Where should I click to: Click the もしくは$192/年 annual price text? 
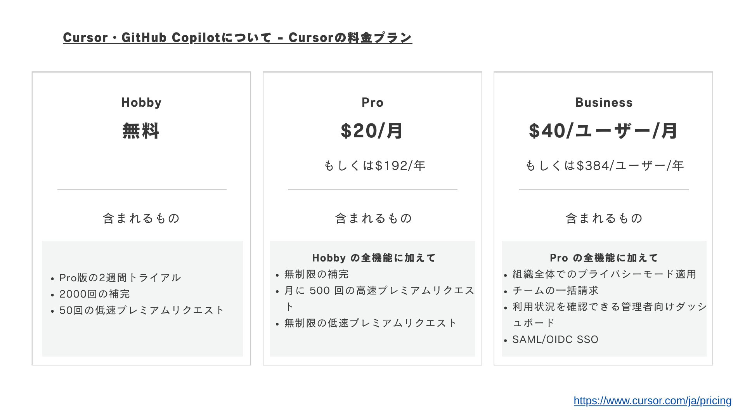tap(374, 166)
